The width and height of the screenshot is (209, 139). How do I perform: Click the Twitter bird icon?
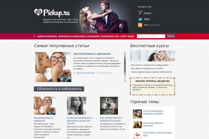point(140,19)
